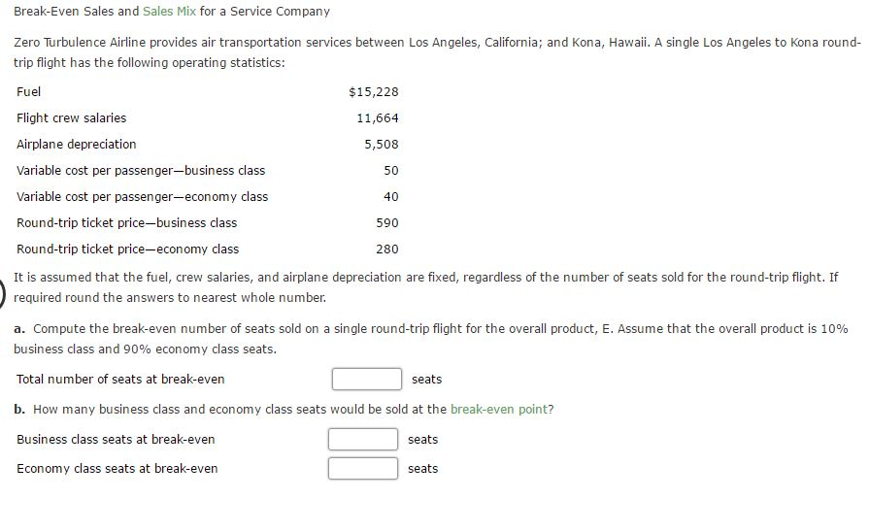Select the 590 business ticket price
The width and height of the screenshot is (869, 532).
point(386,223)
